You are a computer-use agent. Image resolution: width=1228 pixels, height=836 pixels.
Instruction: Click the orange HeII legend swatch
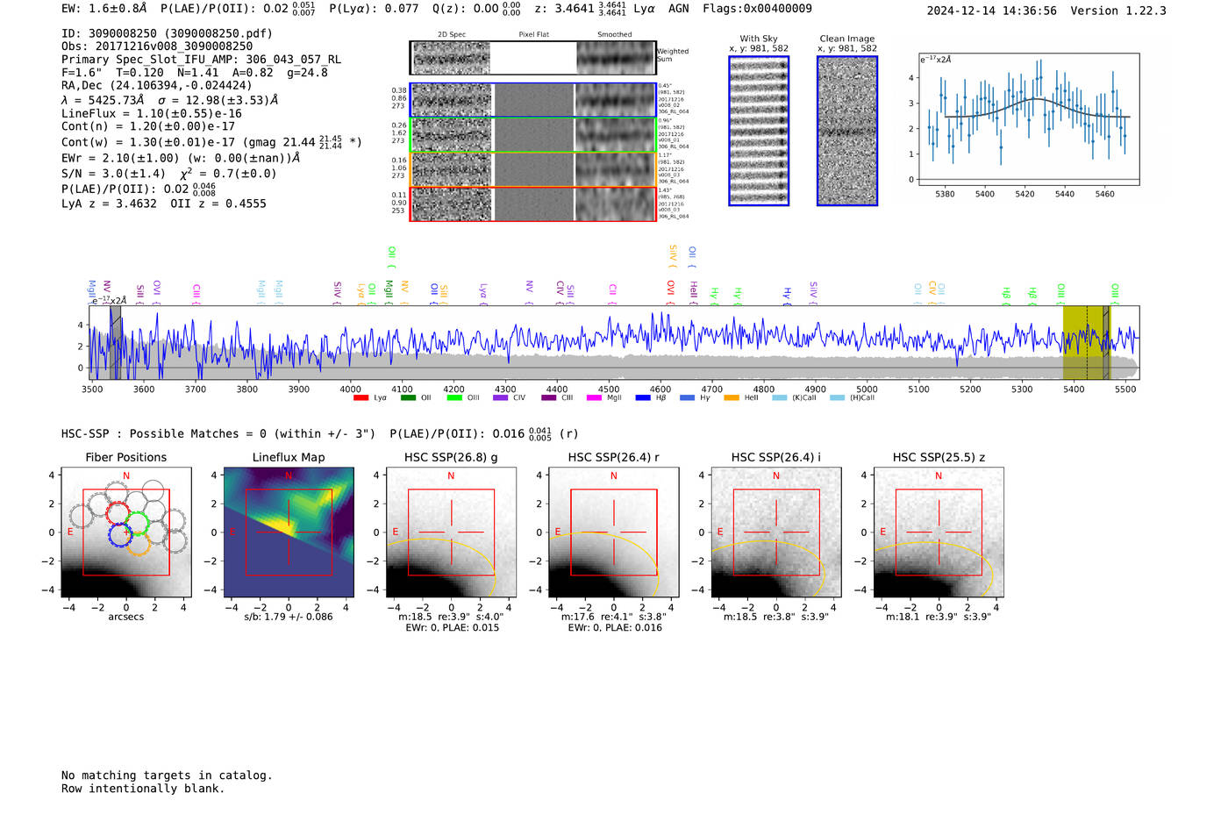click(x=732, y=398)
